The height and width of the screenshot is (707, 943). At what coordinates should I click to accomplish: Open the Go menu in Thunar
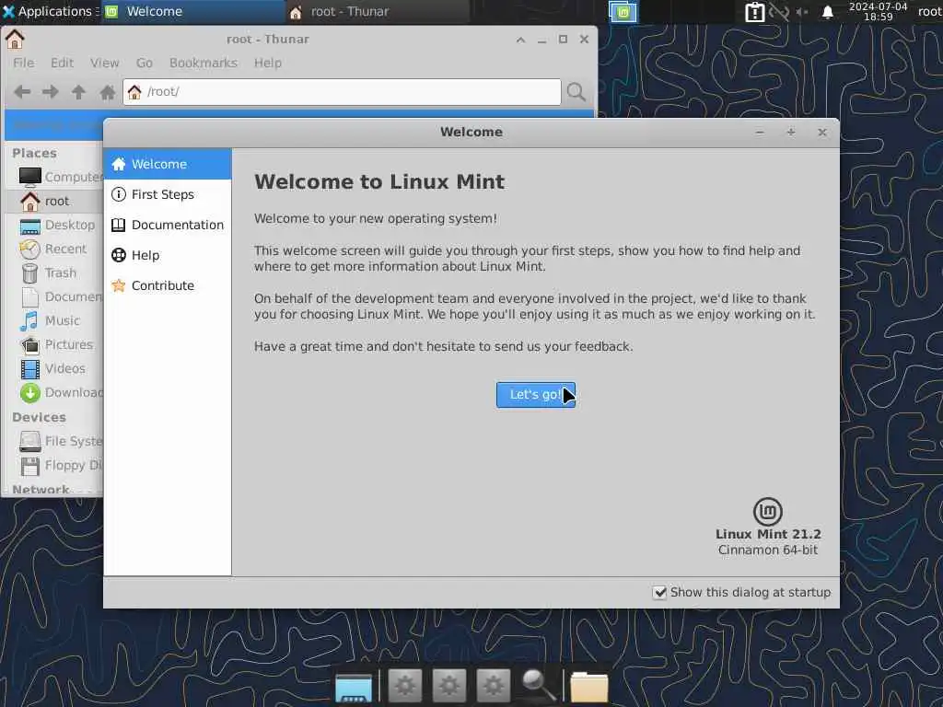tap(145, 63)
